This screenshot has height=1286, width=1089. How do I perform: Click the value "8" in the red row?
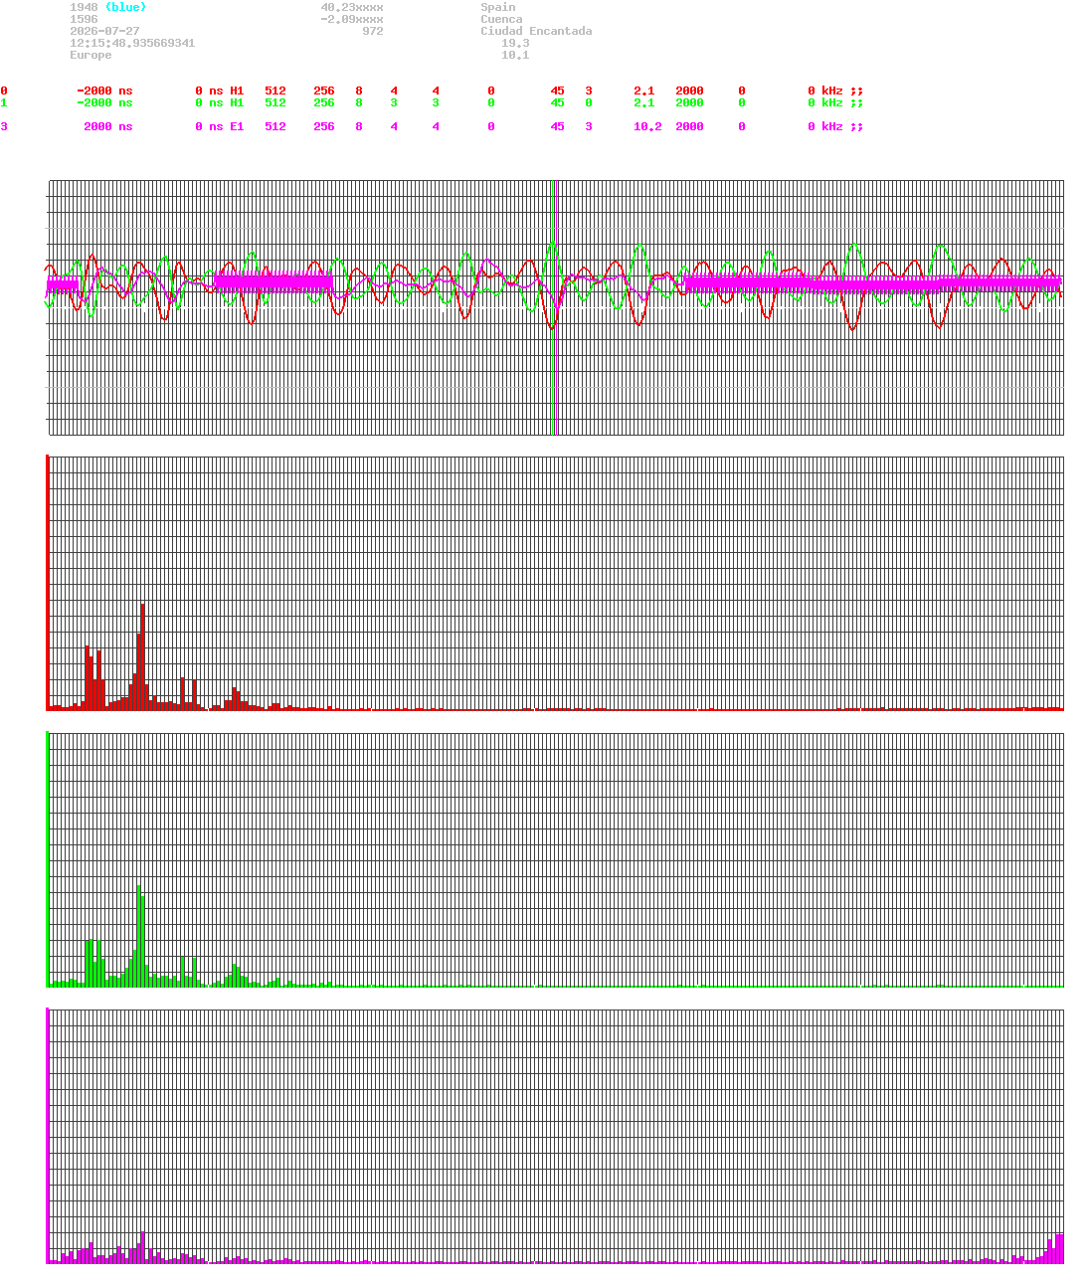(x=359, y=91)
